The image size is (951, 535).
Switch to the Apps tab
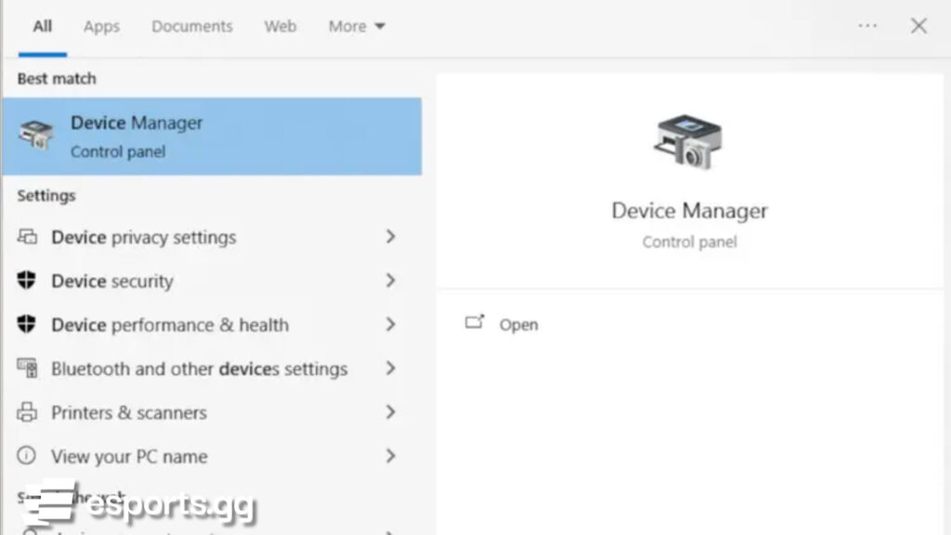101,26
